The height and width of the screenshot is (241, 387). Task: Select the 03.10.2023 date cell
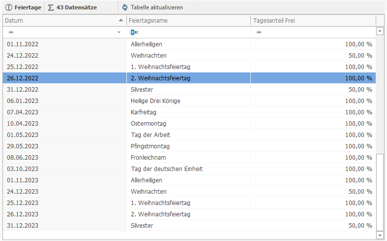(x=65, y=169)
